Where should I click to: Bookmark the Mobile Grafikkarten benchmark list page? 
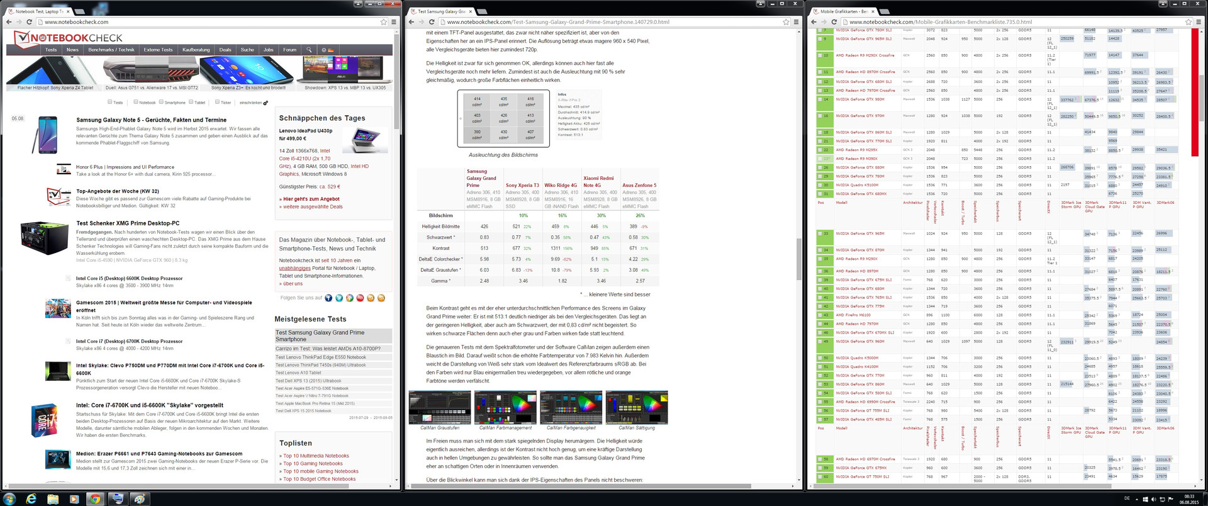[x=1188, y=22]
